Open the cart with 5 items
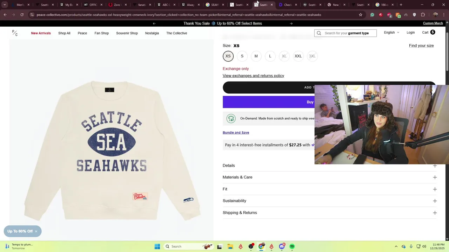The image size is (449, 252). click(428, 33)
